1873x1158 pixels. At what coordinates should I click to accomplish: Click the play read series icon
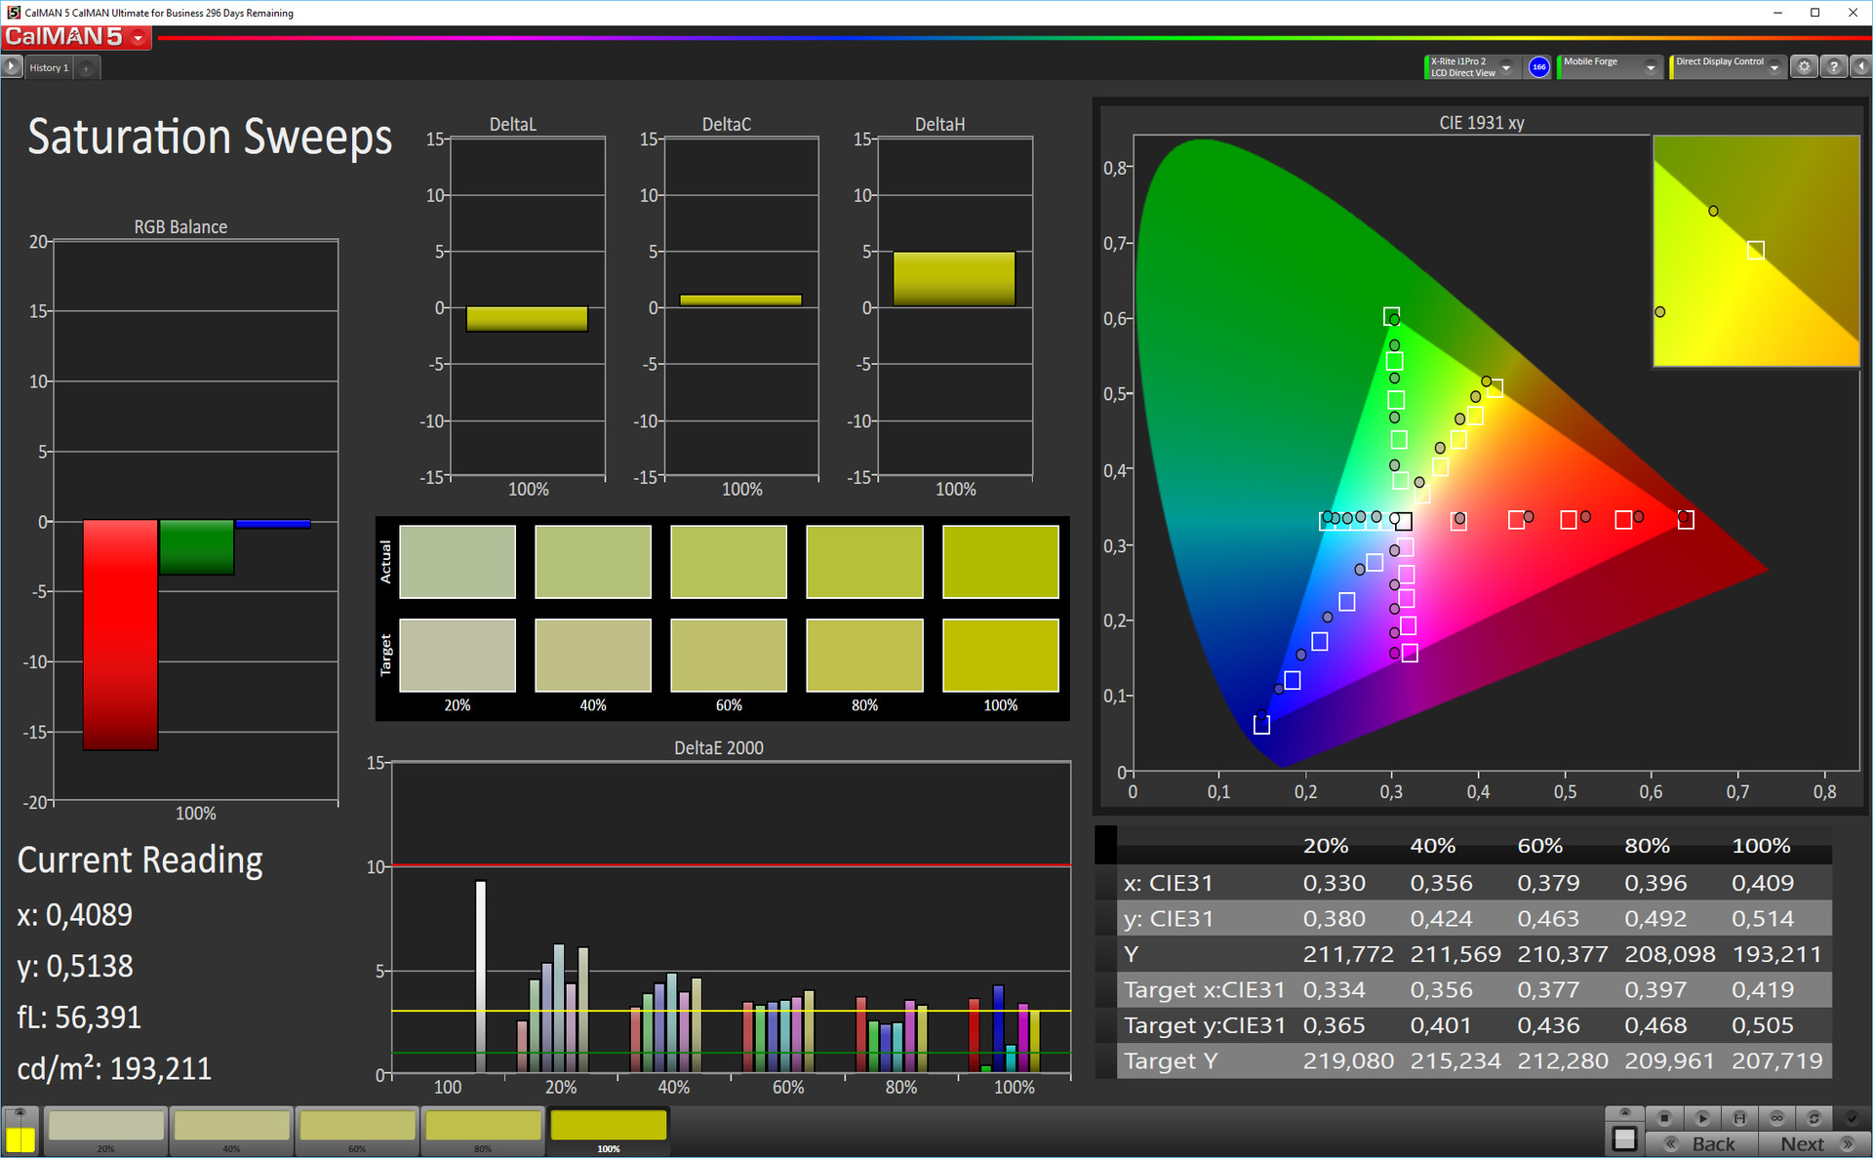1702,1118
